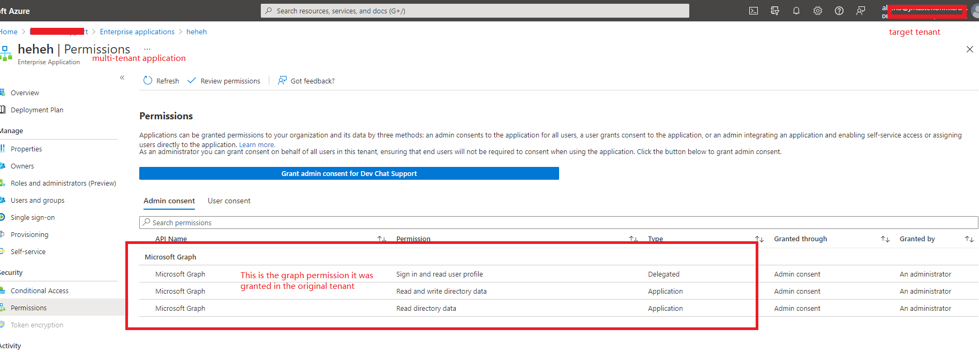Switch to the Admin consent tab
This screenshot has width=979, height=352.
(x=169, y=201)
